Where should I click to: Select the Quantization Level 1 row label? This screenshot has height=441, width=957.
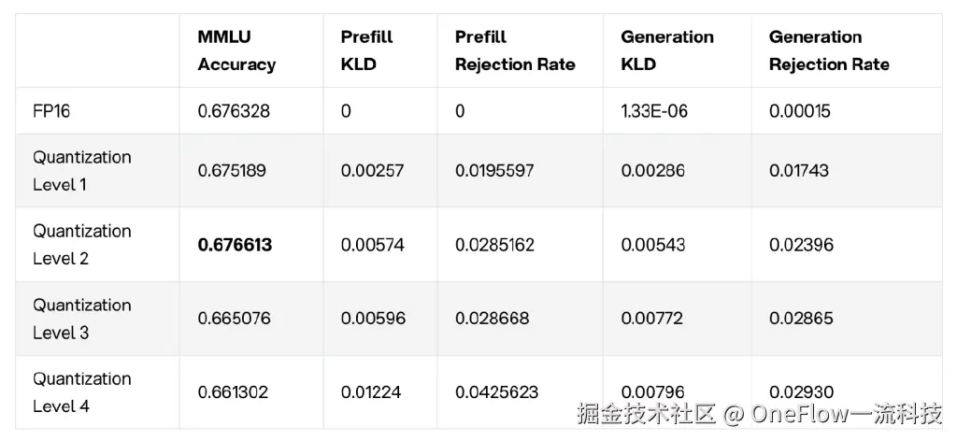[x=82, y=170]
